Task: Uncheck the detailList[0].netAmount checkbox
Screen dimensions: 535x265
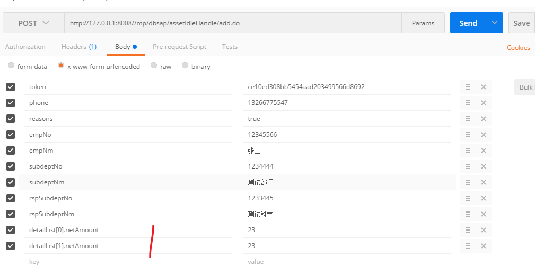Action: coord(11,230)
